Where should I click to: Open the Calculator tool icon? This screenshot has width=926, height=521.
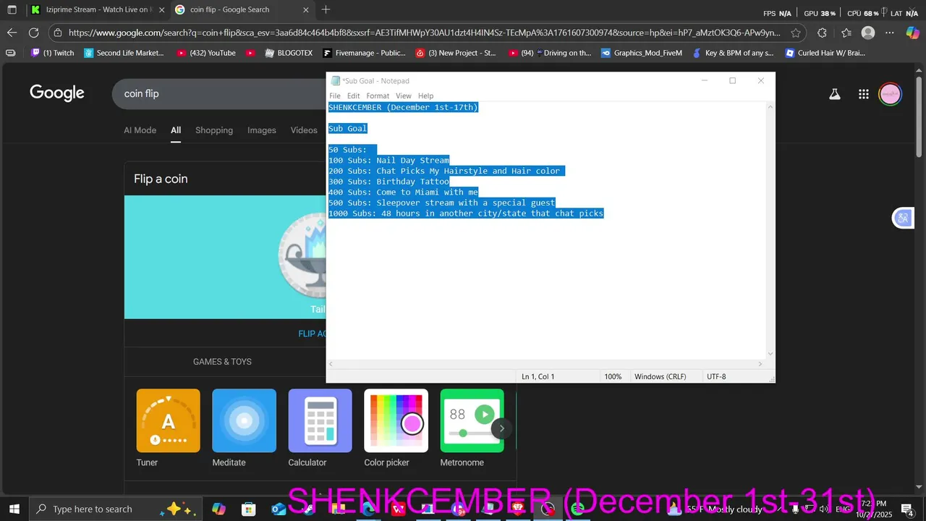pos(320,420)
